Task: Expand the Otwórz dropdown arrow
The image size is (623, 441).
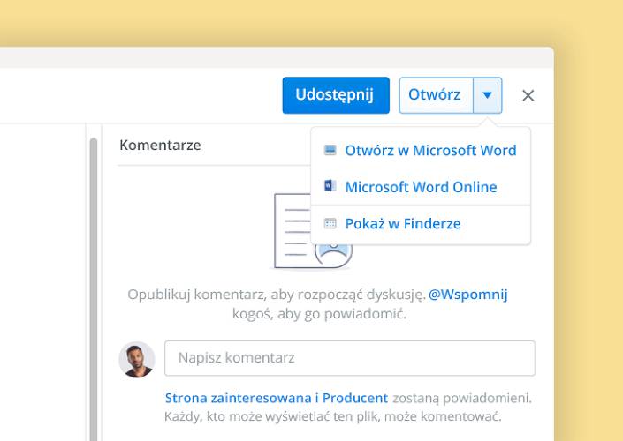Action: 488,95
